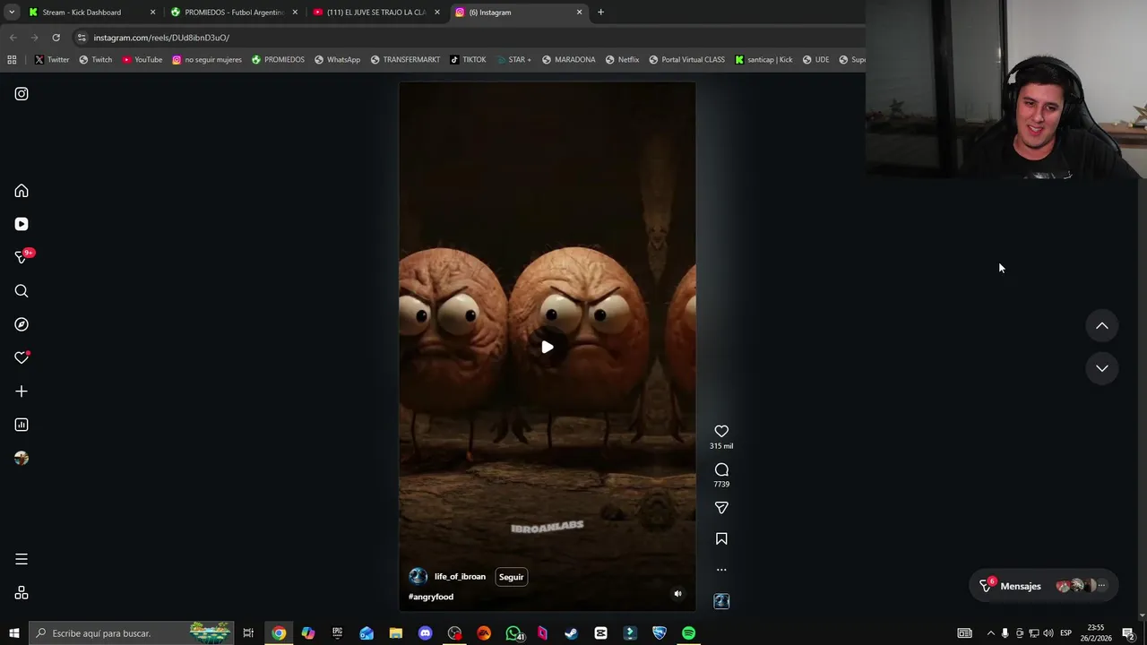Open a new browser tab
Image resolution: width=1147 pixels, height=645 pixels.
click(600, 13)
